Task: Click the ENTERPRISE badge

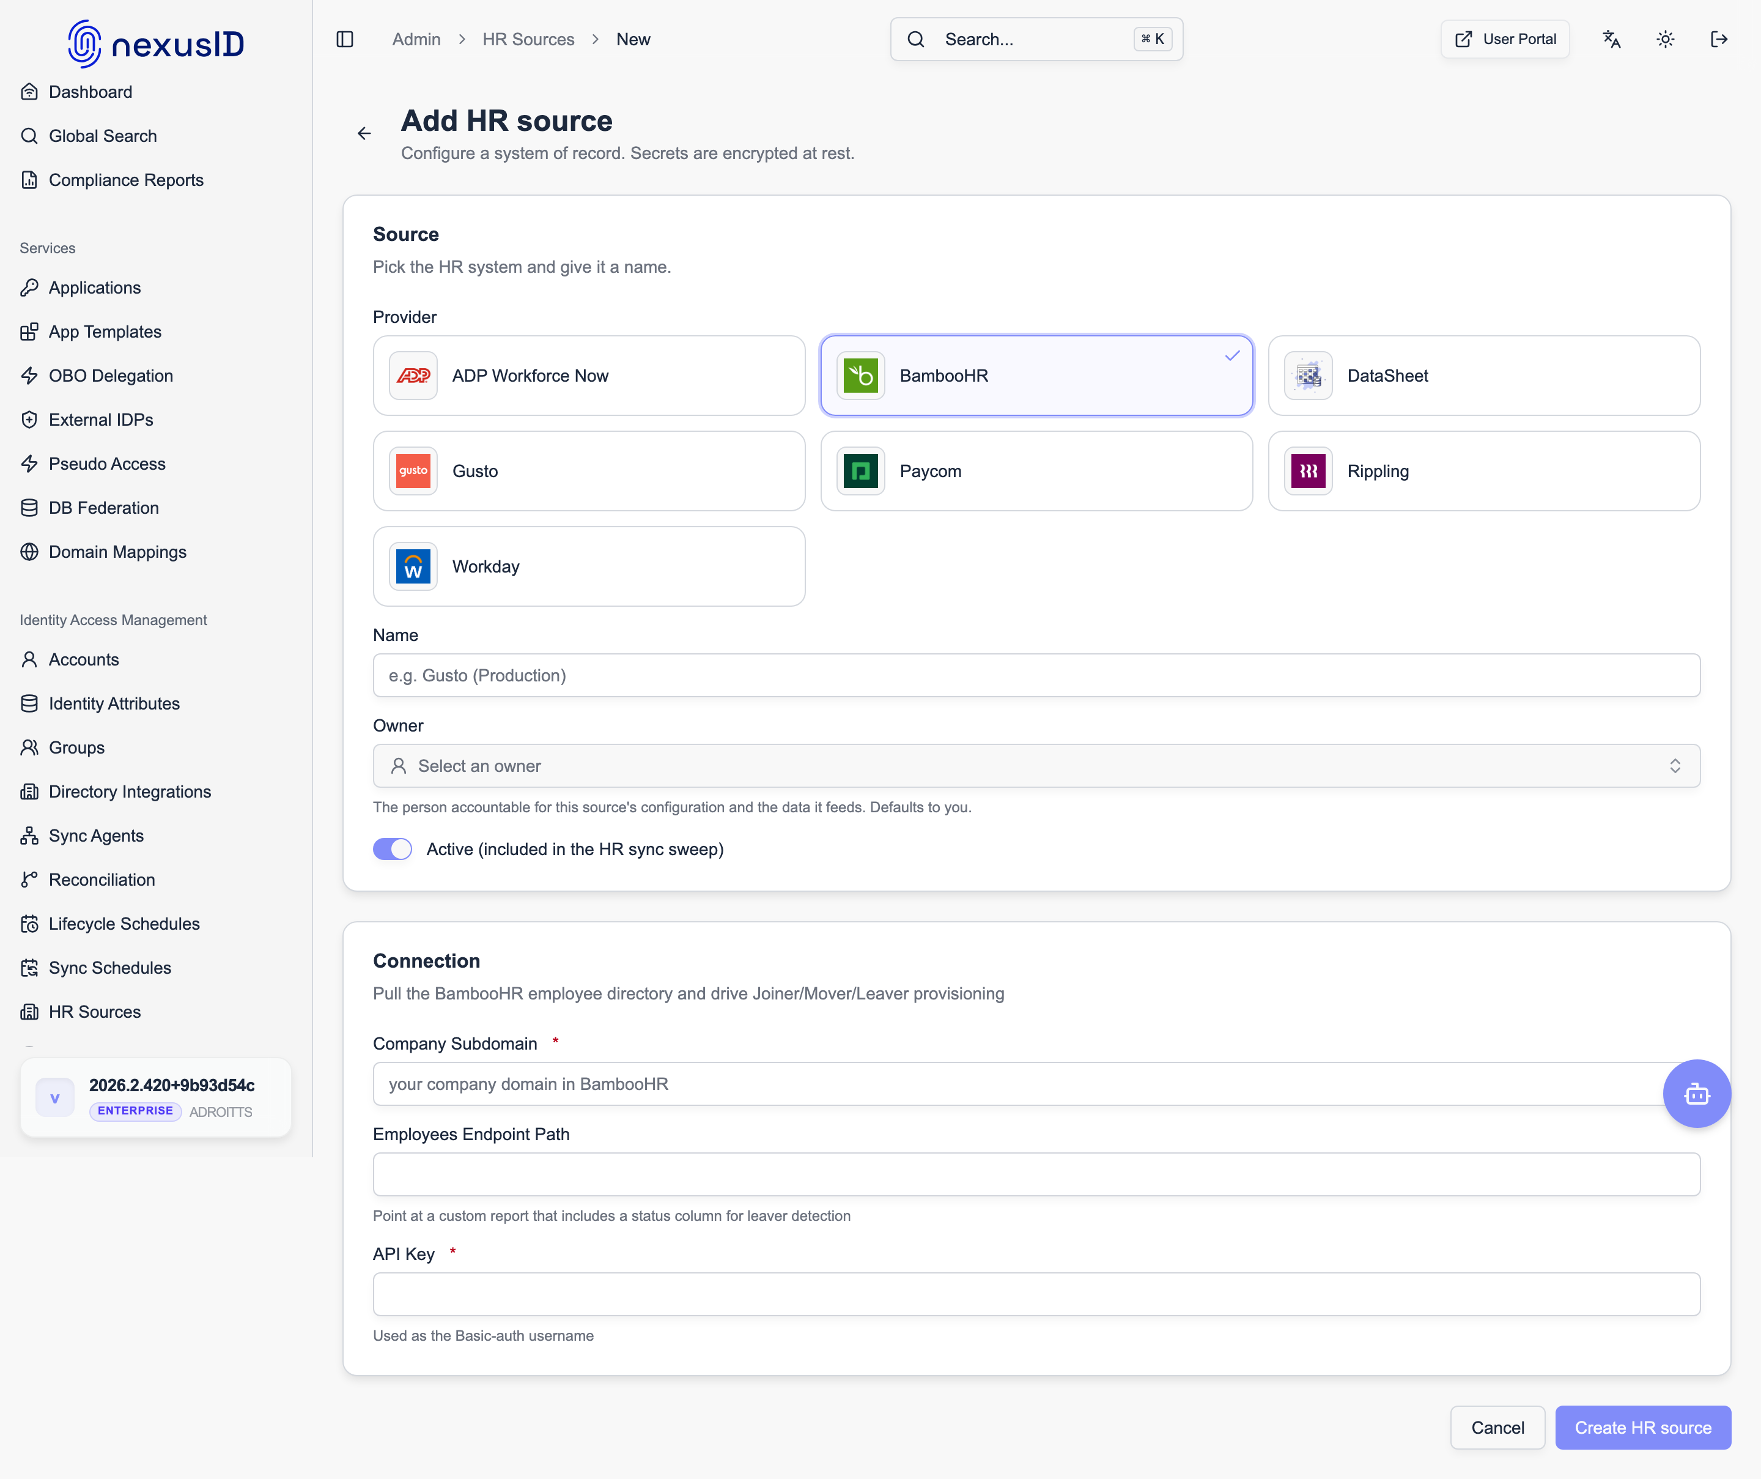Action: 135,1111
